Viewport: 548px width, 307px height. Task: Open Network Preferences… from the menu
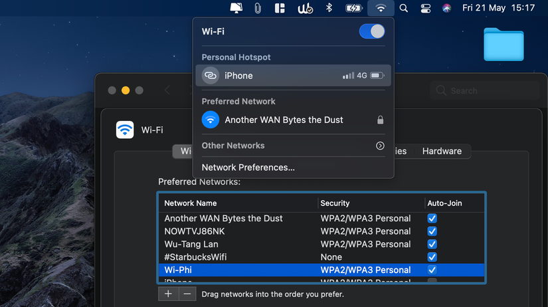tap(248, 167)
